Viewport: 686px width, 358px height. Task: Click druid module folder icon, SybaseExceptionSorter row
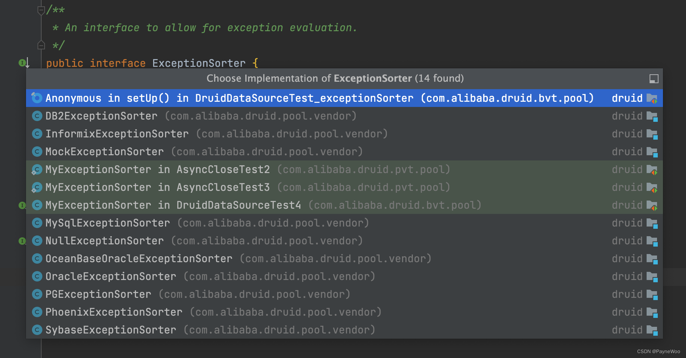(652, 331)
